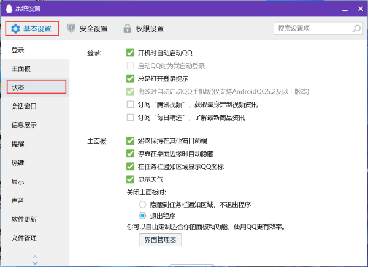Click the gear icon for 基本设置
Image resolution: width=368 pixels, height=267 pixels.
(16, 28)
